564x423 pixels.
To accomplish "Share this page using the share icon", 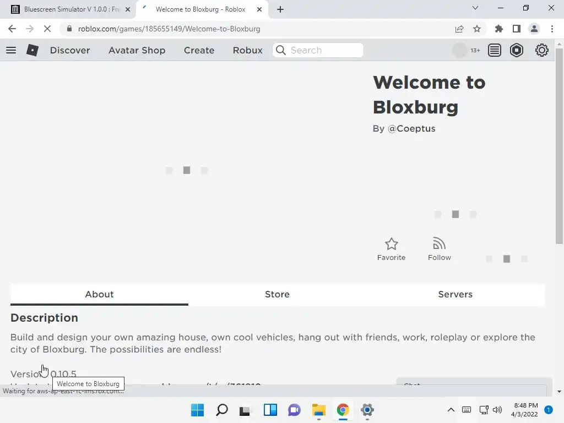I will pos(459,29).
